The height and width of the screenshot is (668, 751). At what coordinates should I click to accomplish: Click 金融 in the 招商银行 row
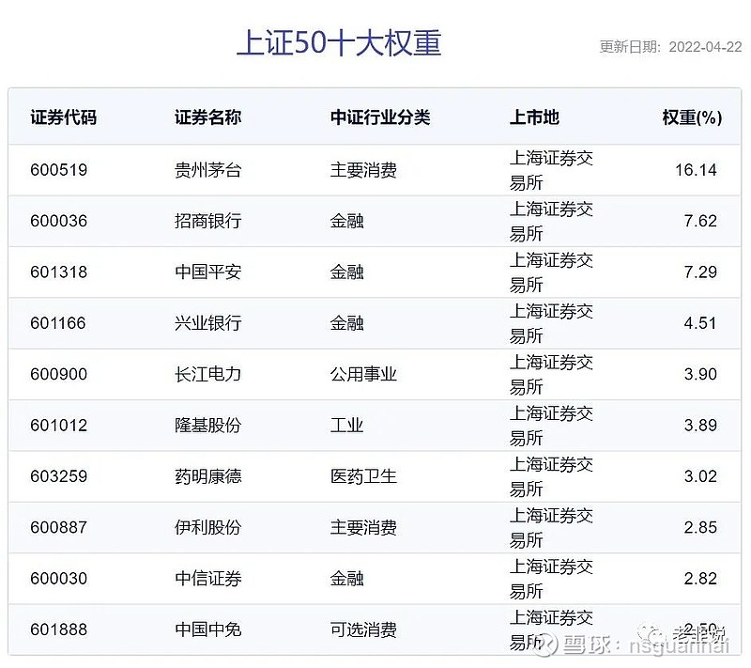[x=346, y=221]
